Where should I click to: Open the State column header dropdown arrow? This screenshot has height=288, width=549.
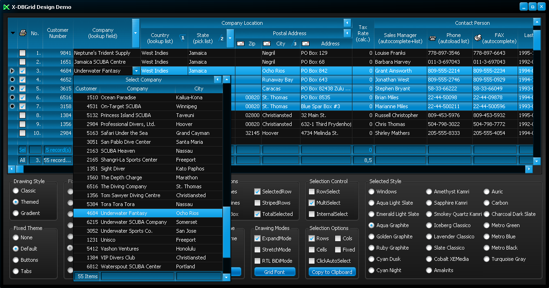coord(230,38)
